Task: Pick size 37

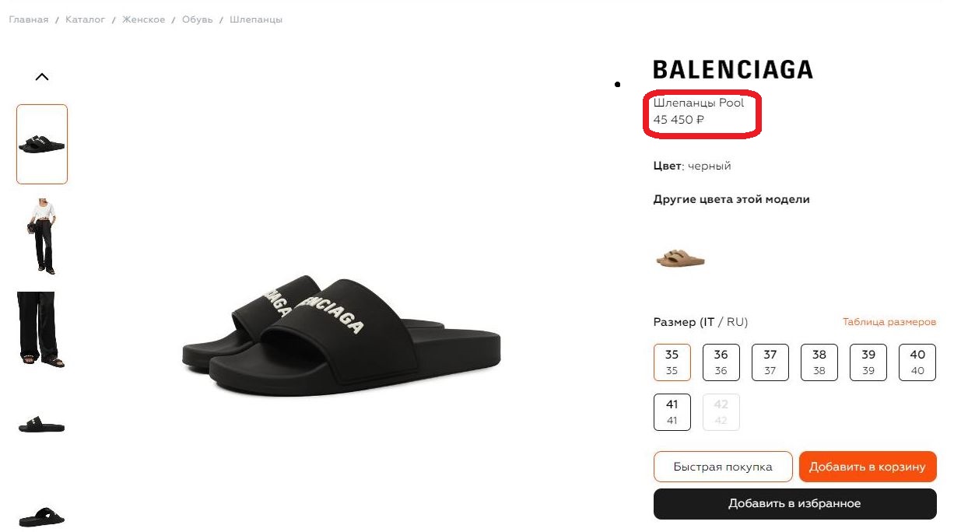Action: pyautogui.click(x=770, y=362)
